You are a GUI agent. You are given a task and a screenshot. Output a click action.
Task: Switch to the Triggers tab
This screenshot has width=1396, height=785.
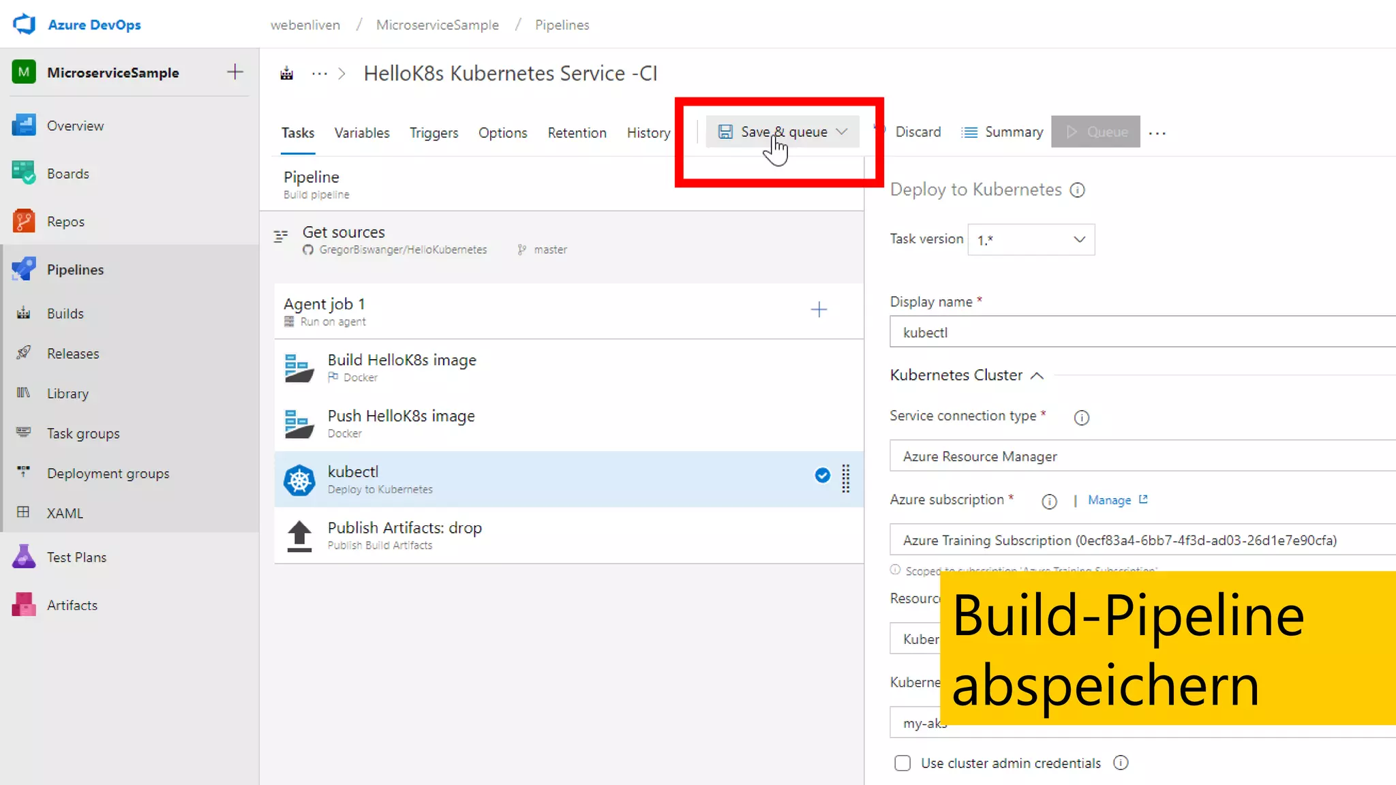point(434,133)
